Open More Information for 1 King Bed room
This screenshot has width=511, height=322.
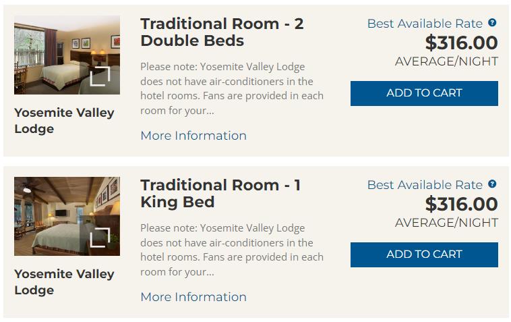pos(193,297)
